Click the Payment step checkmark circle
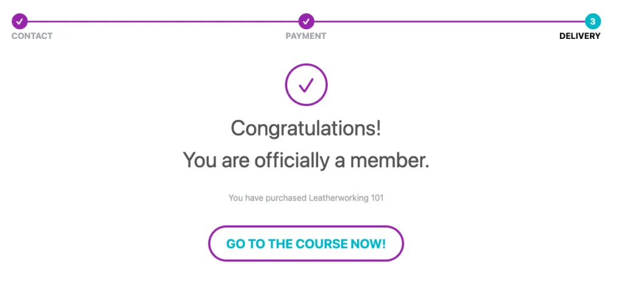Viewport: 624px width, 284px height. 306,21
